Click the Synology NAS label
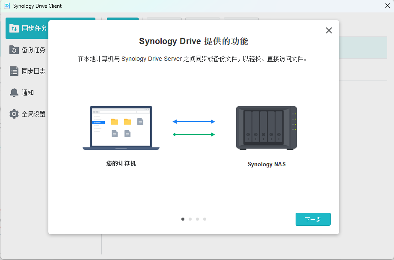The width and height of the screenshot is (394, 260). pyautogui.click(x=267, y=164)
